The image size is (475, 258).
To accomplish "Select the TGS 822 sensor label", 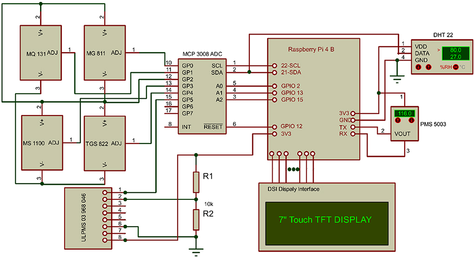I will pos(97,144).
